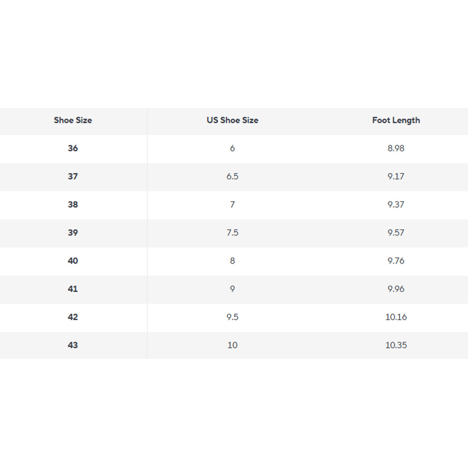The image size is (468, 468).
Task: Click US shoe size 7.5 cell
Action: [x=233, y=233]
